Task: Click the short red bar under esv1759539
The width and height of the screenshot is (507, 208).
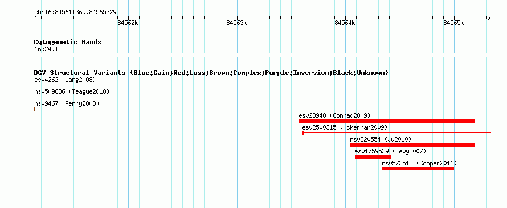Action: (x=373, y=157)
